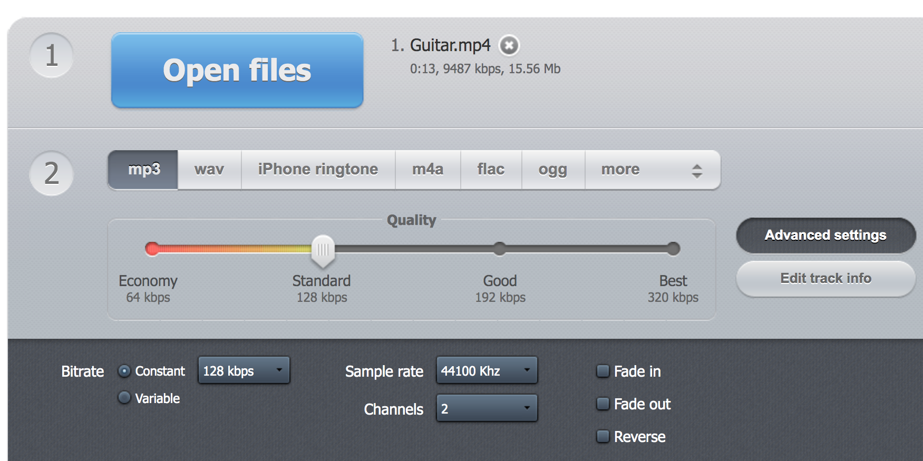Open the Channels dropdown

pos(487,408)
